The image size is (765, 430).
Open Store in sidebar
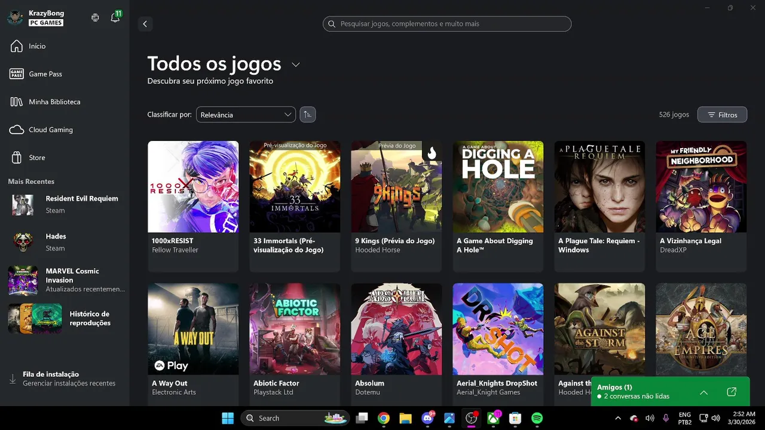[x=65, y=158]
